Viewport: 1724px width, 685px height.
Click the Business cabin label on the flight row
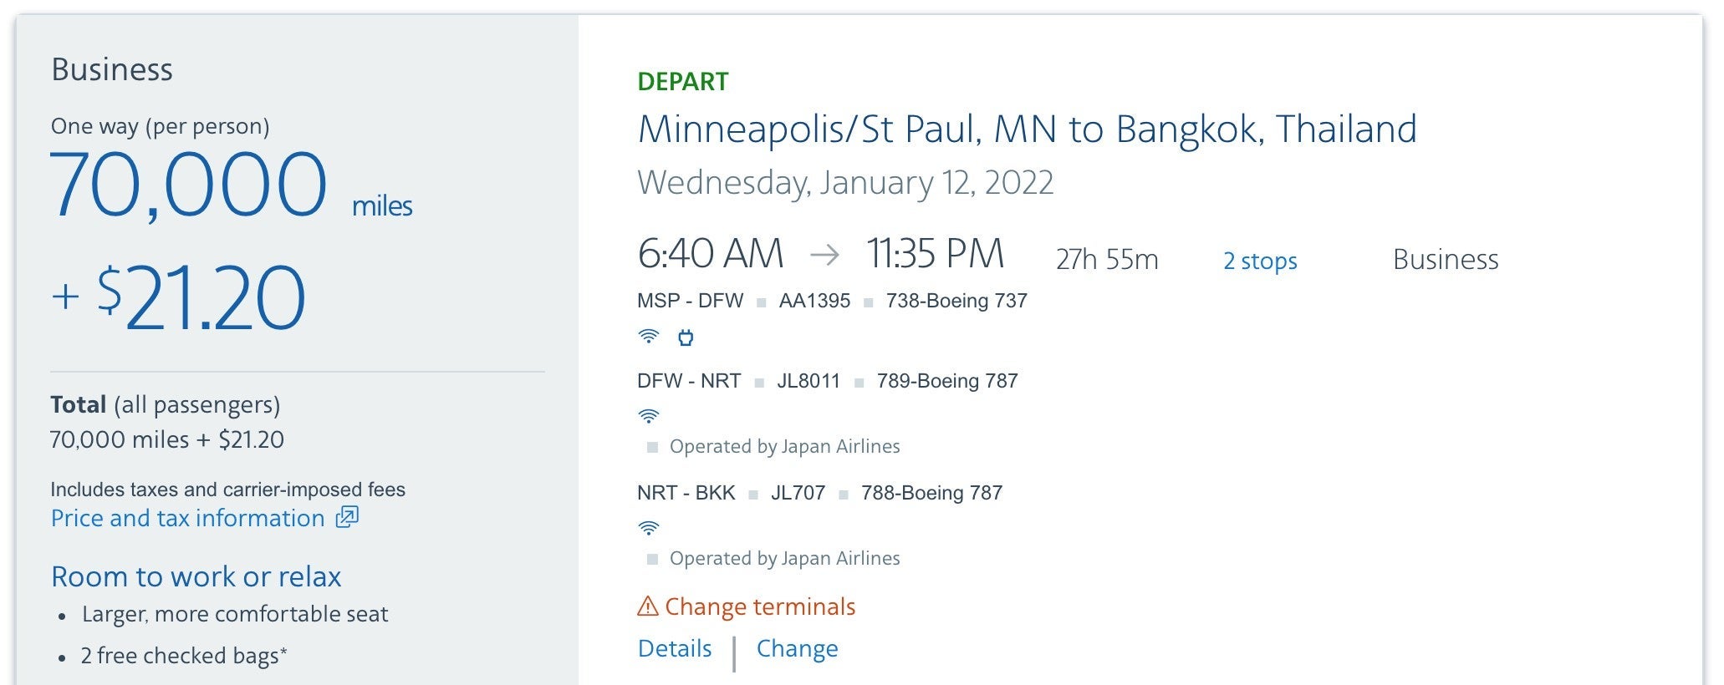[x=1446, y=259]
